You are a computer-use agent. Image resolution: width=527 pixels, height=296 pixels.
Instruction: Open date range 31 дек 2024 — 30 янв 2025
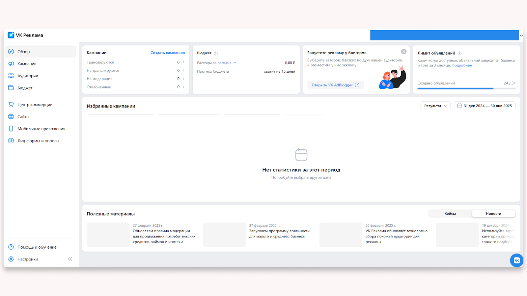click(485, 106)
